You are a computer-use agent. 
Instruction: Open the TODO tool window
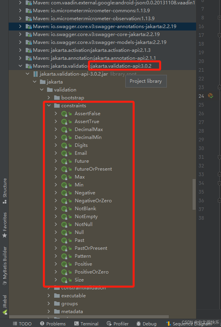pos(22,323)
